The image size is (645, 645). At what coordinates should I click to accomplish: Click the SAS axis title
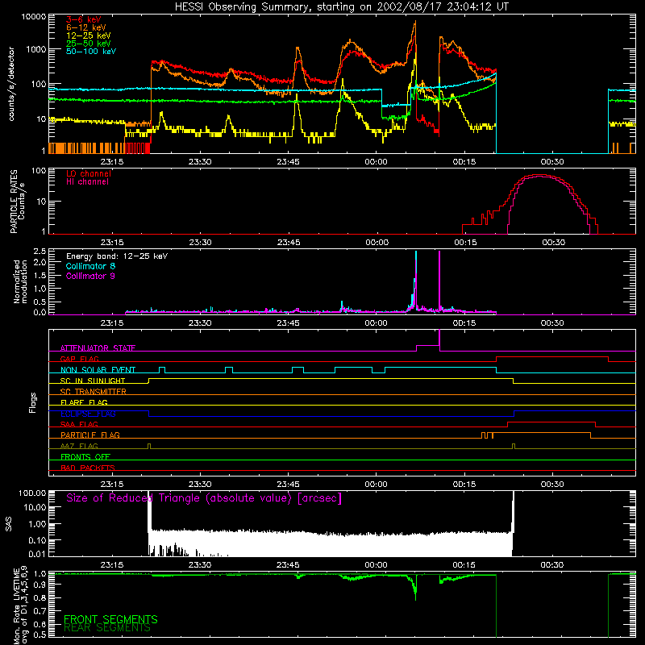coord(9,523)
